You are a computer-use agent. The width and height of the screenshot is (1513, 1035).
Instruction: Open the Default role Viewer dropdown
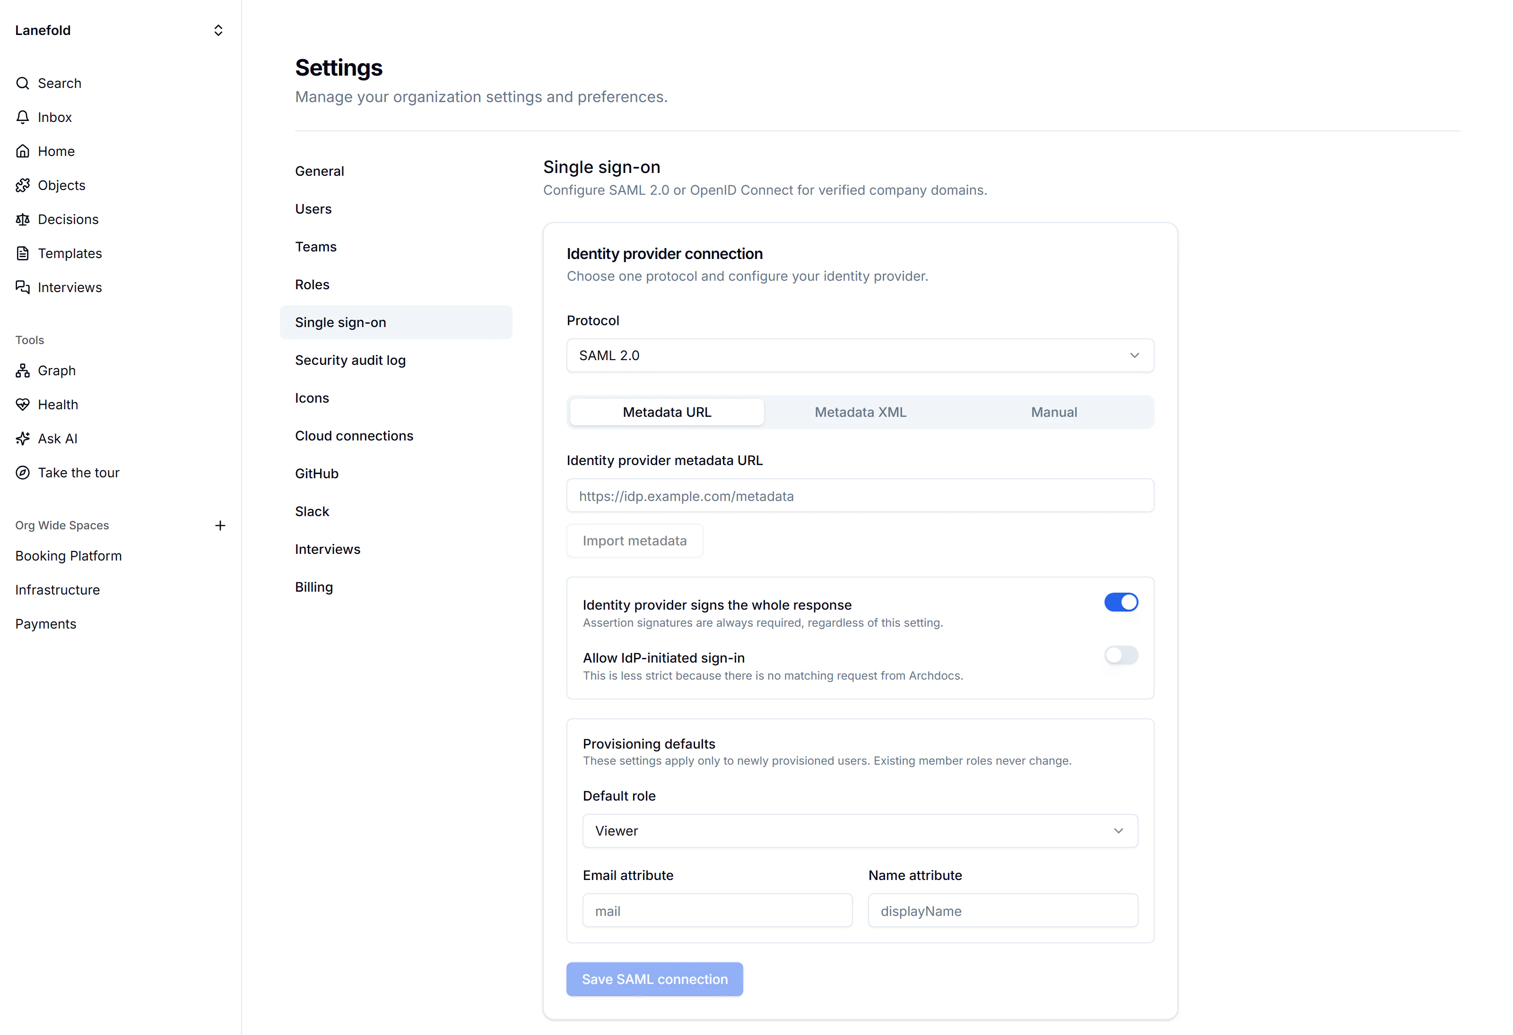860,831
